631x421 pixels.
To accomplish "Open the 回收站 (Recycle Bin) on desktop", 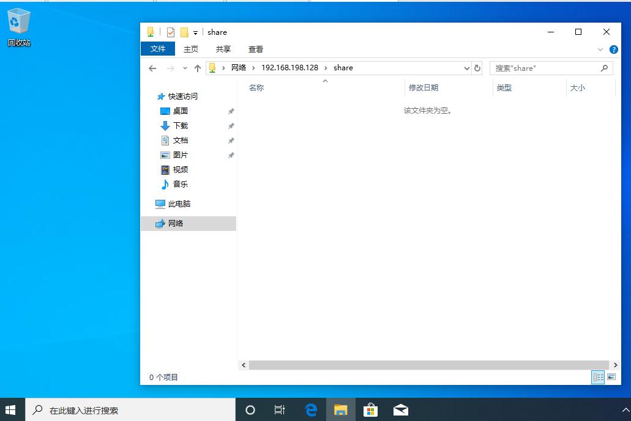I will click(x=18, y=20).
